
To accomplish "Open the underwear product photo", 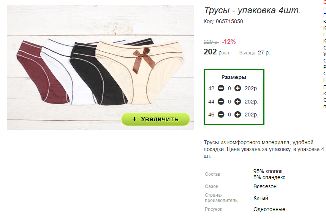I will pos(100,67).
